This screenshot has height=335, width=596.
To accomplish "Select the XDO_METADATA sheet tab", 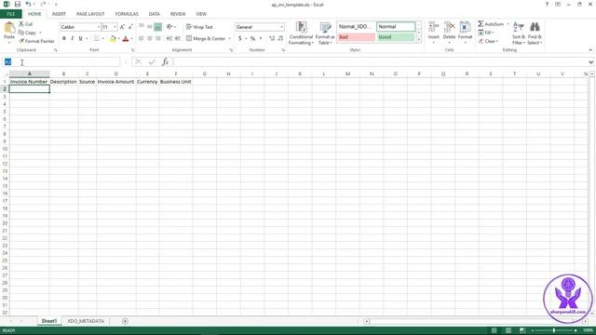I will coord(86,321).
